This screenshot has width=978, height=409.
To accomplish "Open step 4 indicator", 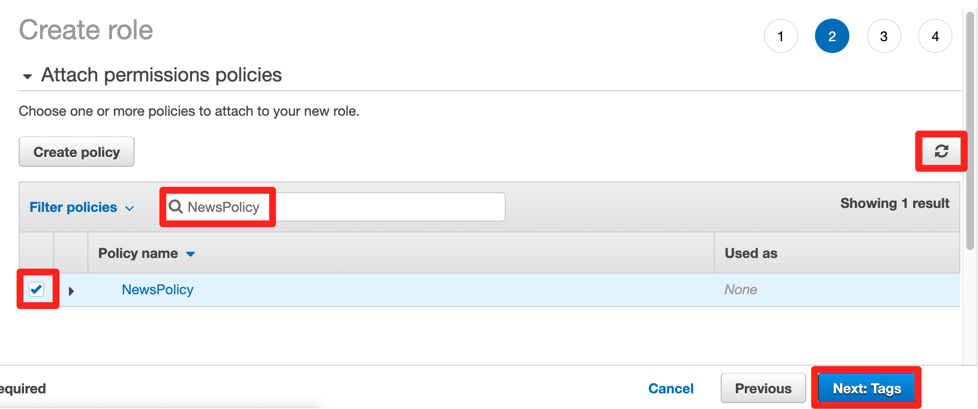I will tap(935, 36).
